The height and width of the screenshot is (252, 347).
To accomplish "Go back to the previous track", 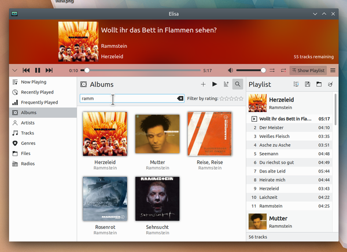I will pos(26,70).
